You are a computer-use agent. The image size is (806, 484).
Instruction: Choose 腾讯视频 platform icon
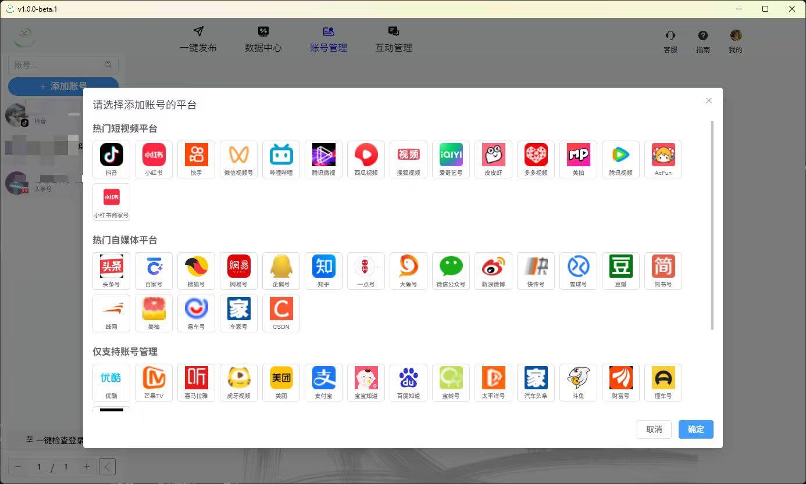(x=620, y=159)
